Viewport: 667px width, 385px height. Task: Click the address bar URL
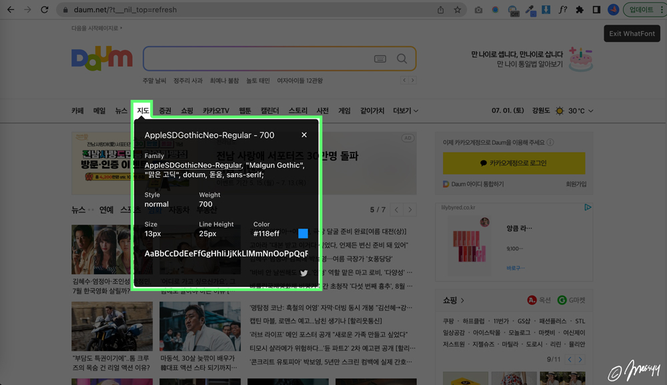(x=125, y=9)
